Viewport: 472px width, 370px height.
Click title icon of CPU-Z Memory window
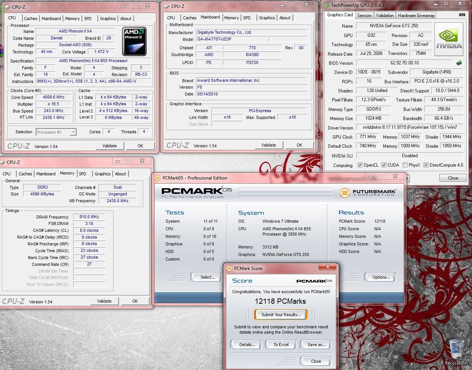(3, 162)
